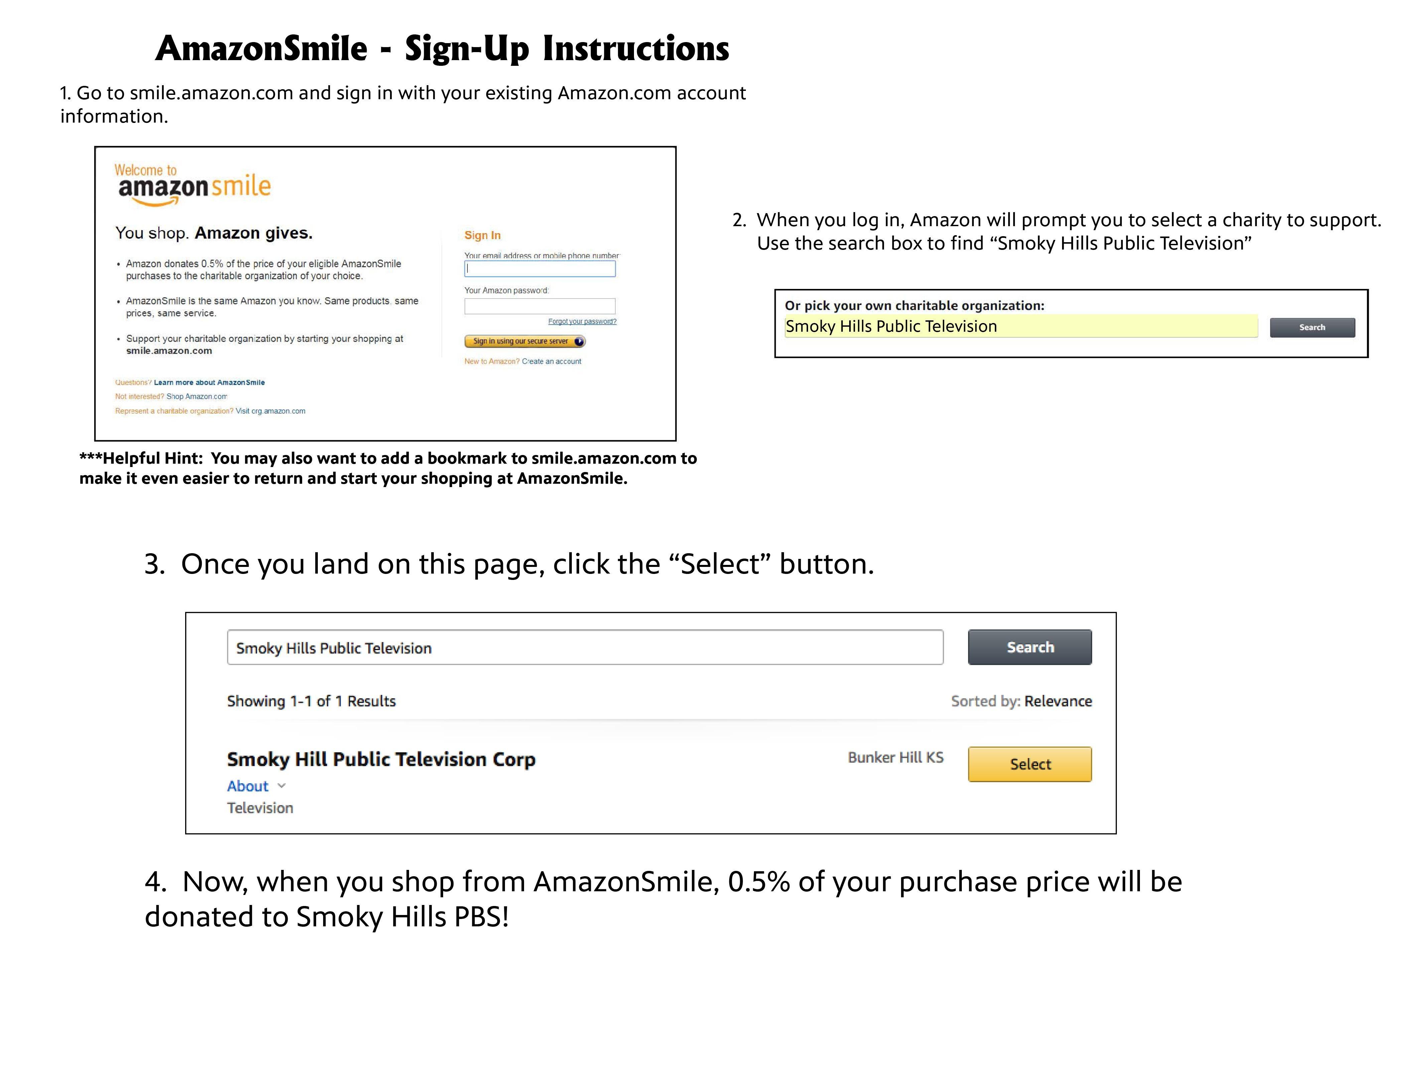The image size is (1426, 1069).
Task: Click the Create an account link
Action: (551, 361)
